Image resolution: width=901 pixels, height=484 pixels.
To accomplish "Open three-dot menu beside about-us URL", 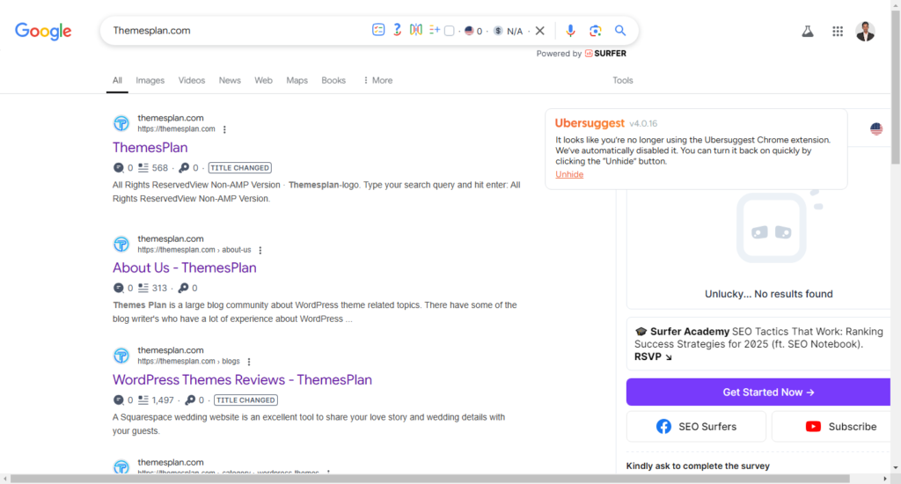I will tap(260, 250).
